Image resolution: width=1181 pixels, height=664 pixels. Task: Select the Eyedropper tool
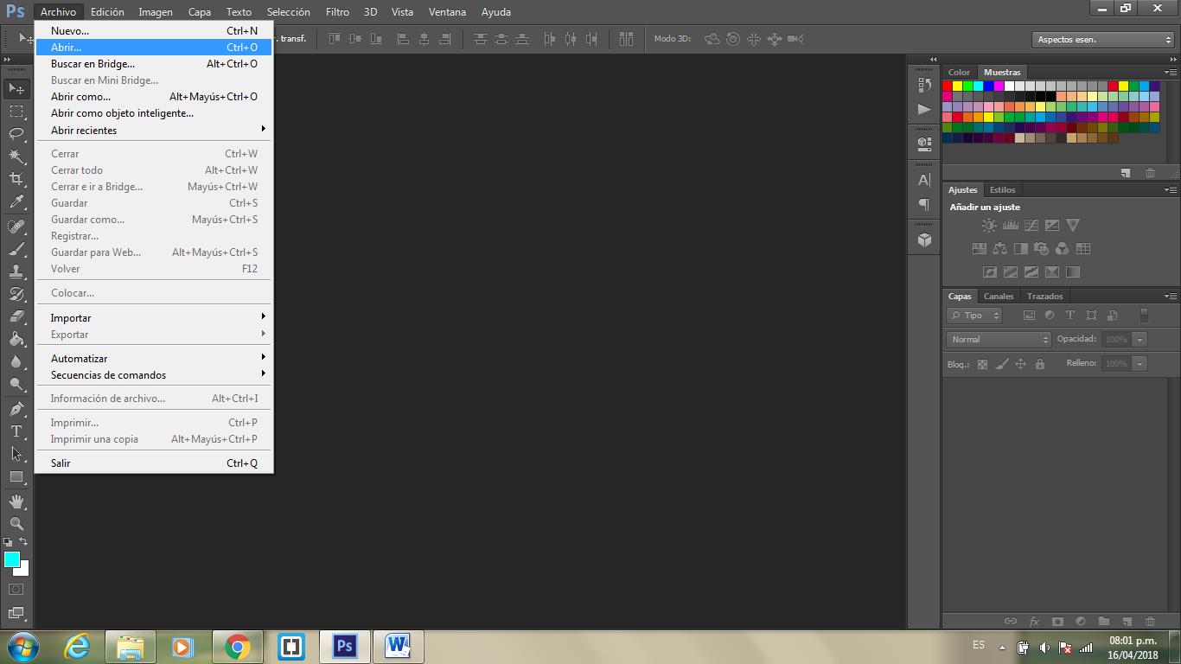click(16, 202)
